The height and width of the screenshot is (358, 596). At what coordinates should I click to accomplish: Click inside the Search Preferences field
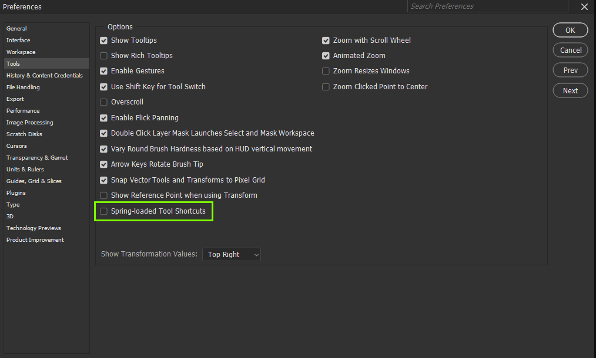pyautogui.click(x=488, y=6)
